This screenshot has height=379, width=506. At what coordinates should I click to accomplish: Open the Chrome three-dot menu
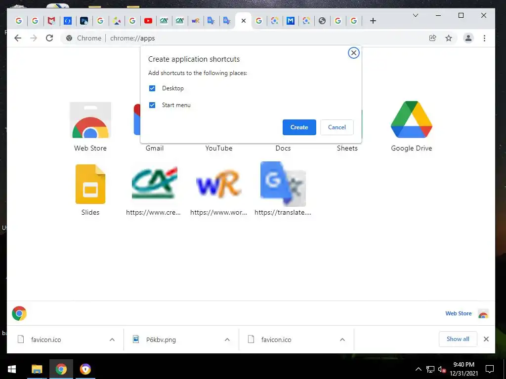tap(484, 38)
